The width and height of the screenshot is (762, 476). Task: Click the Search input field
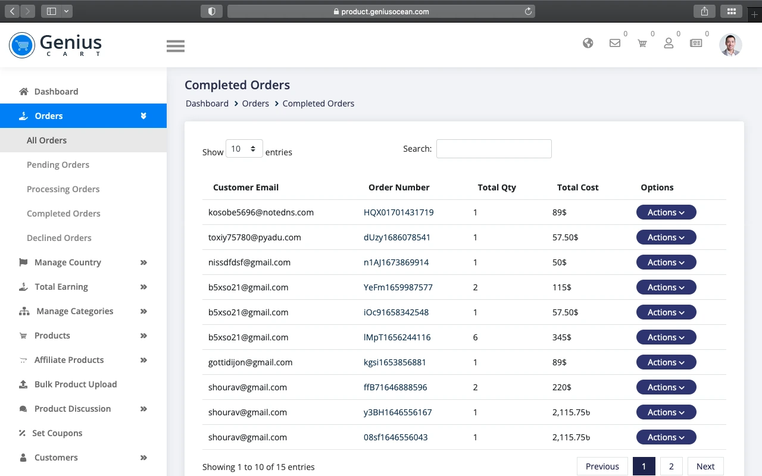tap(494, 149)
